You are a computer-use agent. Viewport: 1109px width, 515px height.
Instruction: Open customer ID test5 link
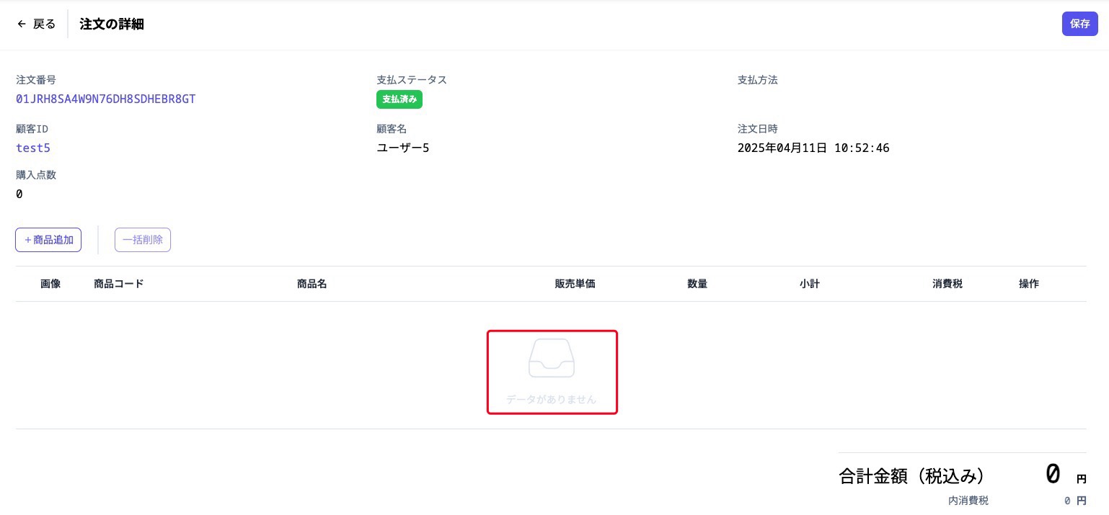[33, 148]
